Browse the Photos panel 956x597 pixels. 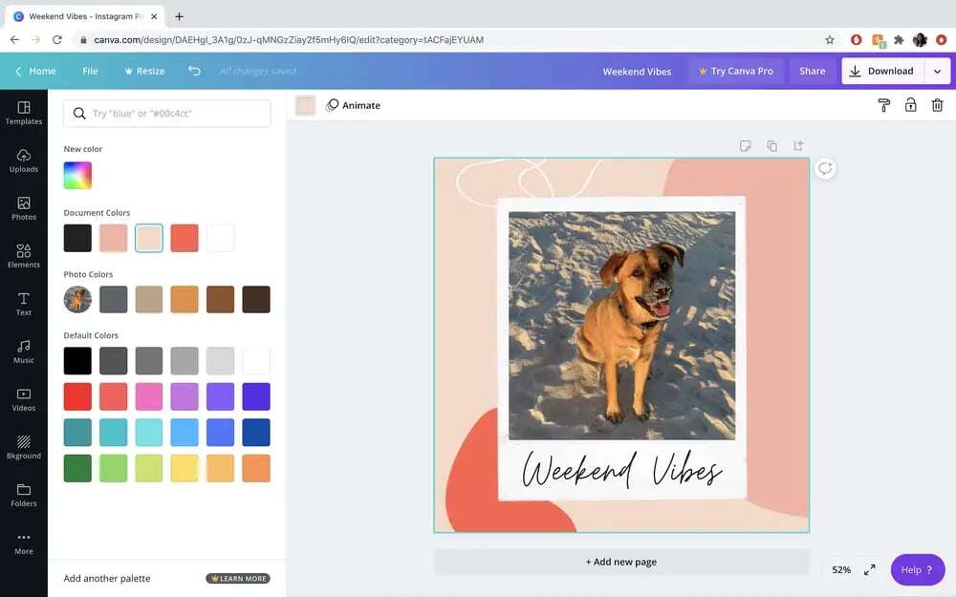(23, 208)
